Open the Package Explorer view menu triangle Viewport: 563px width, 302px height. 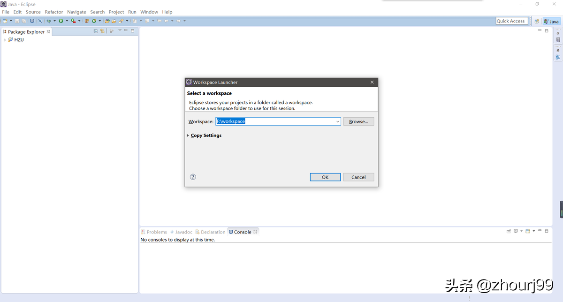pos(120,30)
